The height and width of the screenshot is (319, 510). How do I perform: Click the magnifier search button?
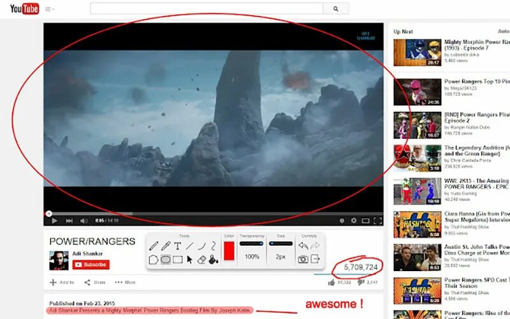tap(336, 9)
